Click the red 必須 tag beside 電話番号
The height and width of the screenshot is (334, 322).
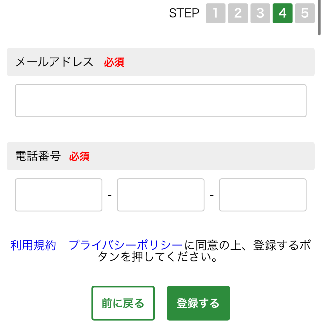coord(79,157)
